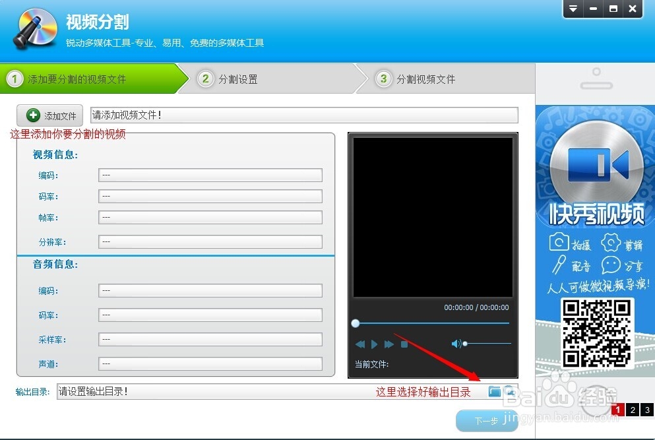
Task: Adjust the volume slider handle
Action: tap(465, 344)
